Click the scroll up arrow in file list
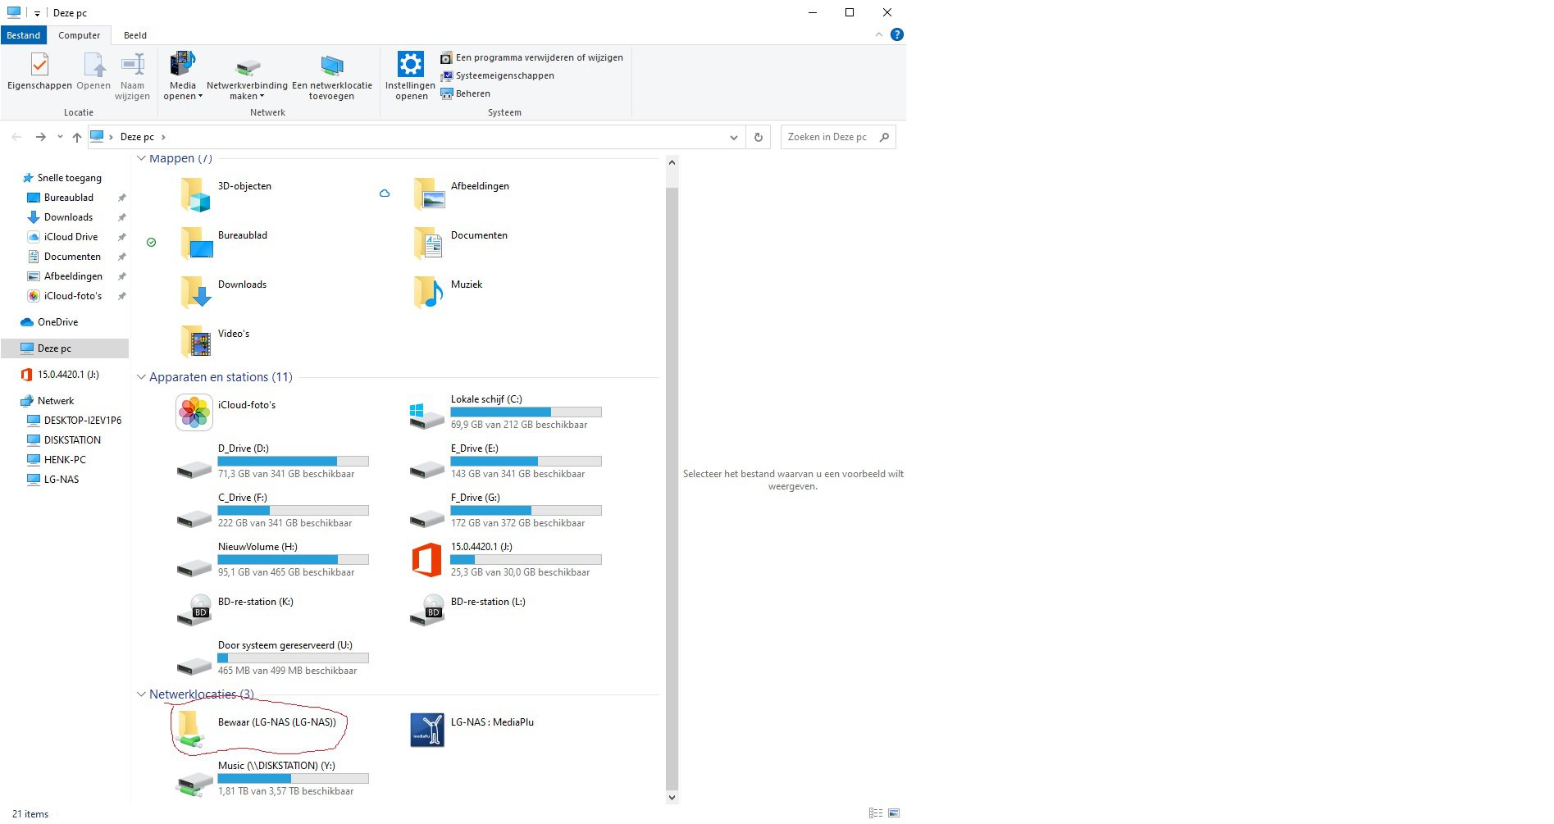 click(672, 162)
